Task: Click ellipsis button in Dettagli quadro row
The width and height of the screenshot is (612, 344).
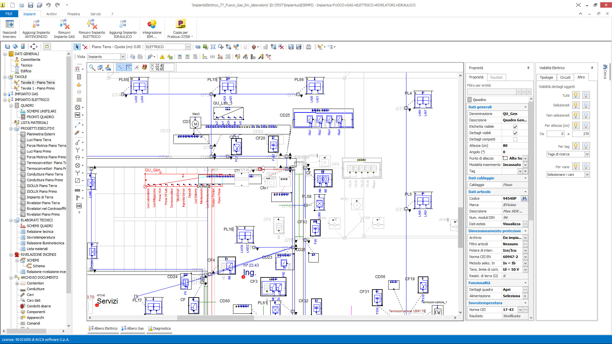Action: 525,290
